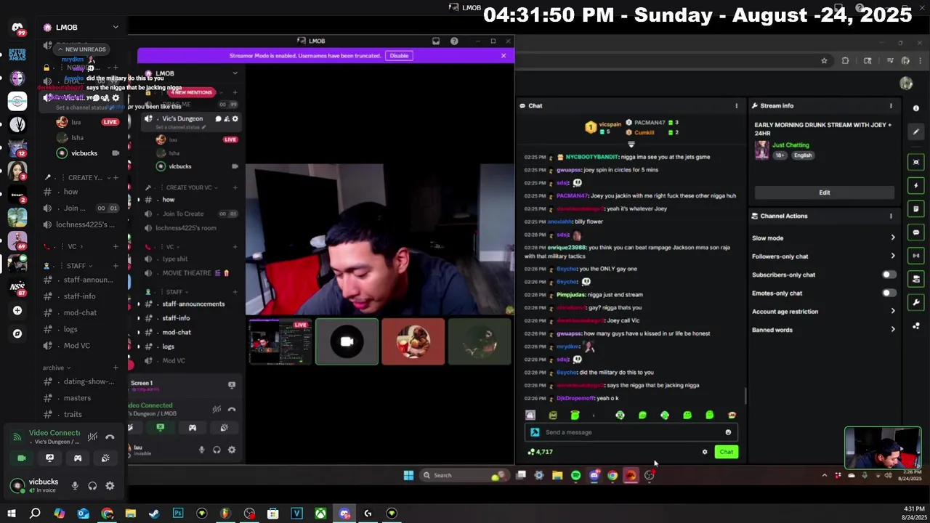The image size is (930, 523).
Task: Jump to NEW UNREADS in channel list
Action: (x=81, y=49)
